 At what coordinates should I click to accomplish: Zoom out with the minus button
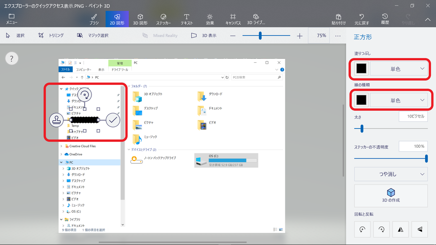[x=233, y=36]
